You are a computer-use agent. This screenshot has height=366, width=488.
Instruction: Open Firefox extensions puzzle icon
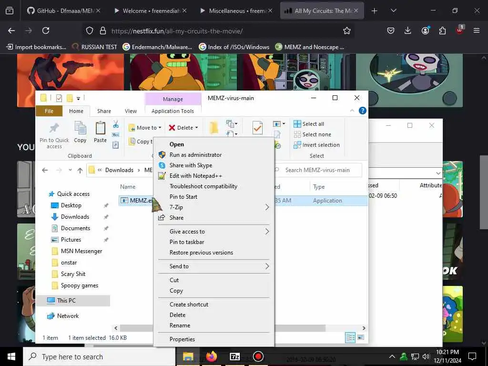442,30
